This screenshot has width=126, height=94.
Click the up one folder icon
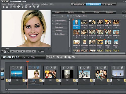[x=62, y=16]
